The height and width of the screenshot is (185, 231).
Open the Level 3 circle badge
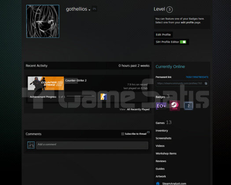pyautogui.click(x=169, y=10)
